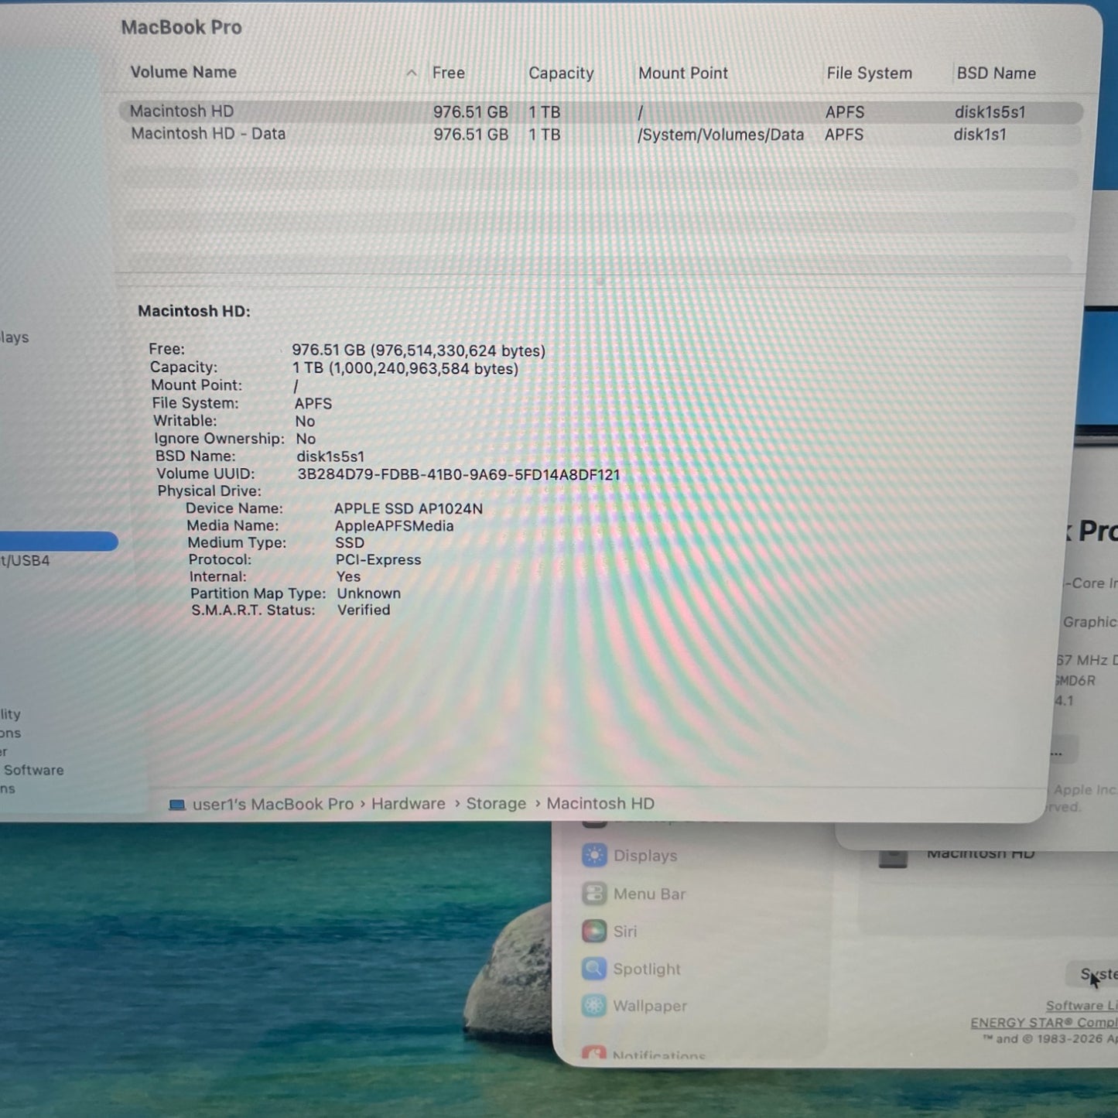Click the media name AppleAPFSMedia
The width and height of the screenshot is (1118, 1118).
(x=395, y=525)
